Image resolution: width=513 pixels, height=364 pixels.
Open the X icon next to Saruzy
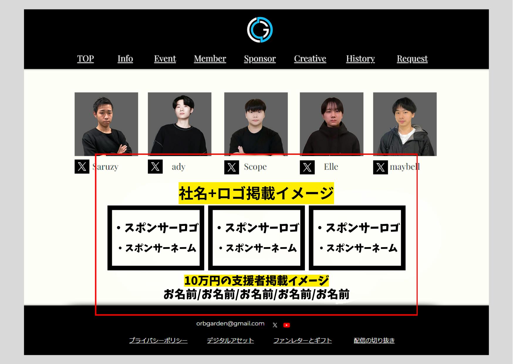tap(82, 167)
